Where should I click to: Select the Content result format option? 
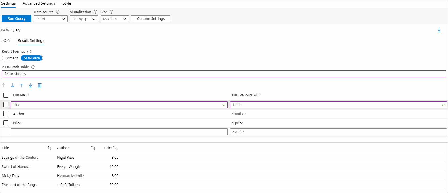pos(11,58)
